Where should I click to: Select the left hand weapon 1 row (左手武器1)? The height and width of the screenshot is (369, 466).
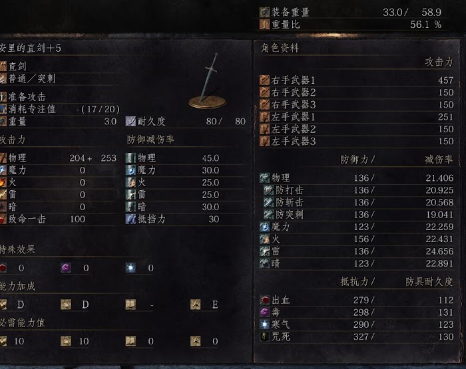click(356, 117)
